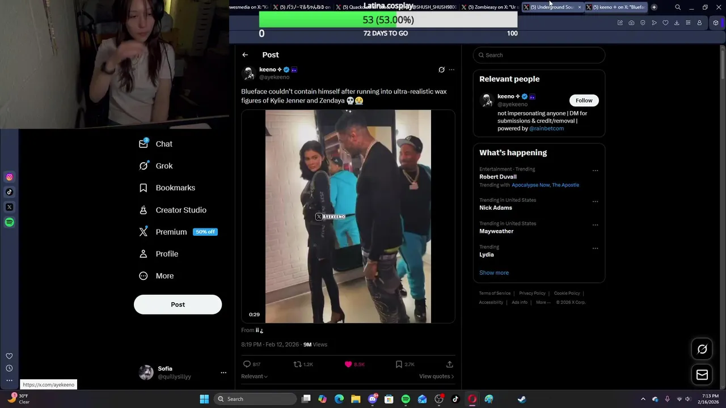Repost the post with 1.2K reposts
The width and height of the screenshot is (726, 408).
coord(297,364)
